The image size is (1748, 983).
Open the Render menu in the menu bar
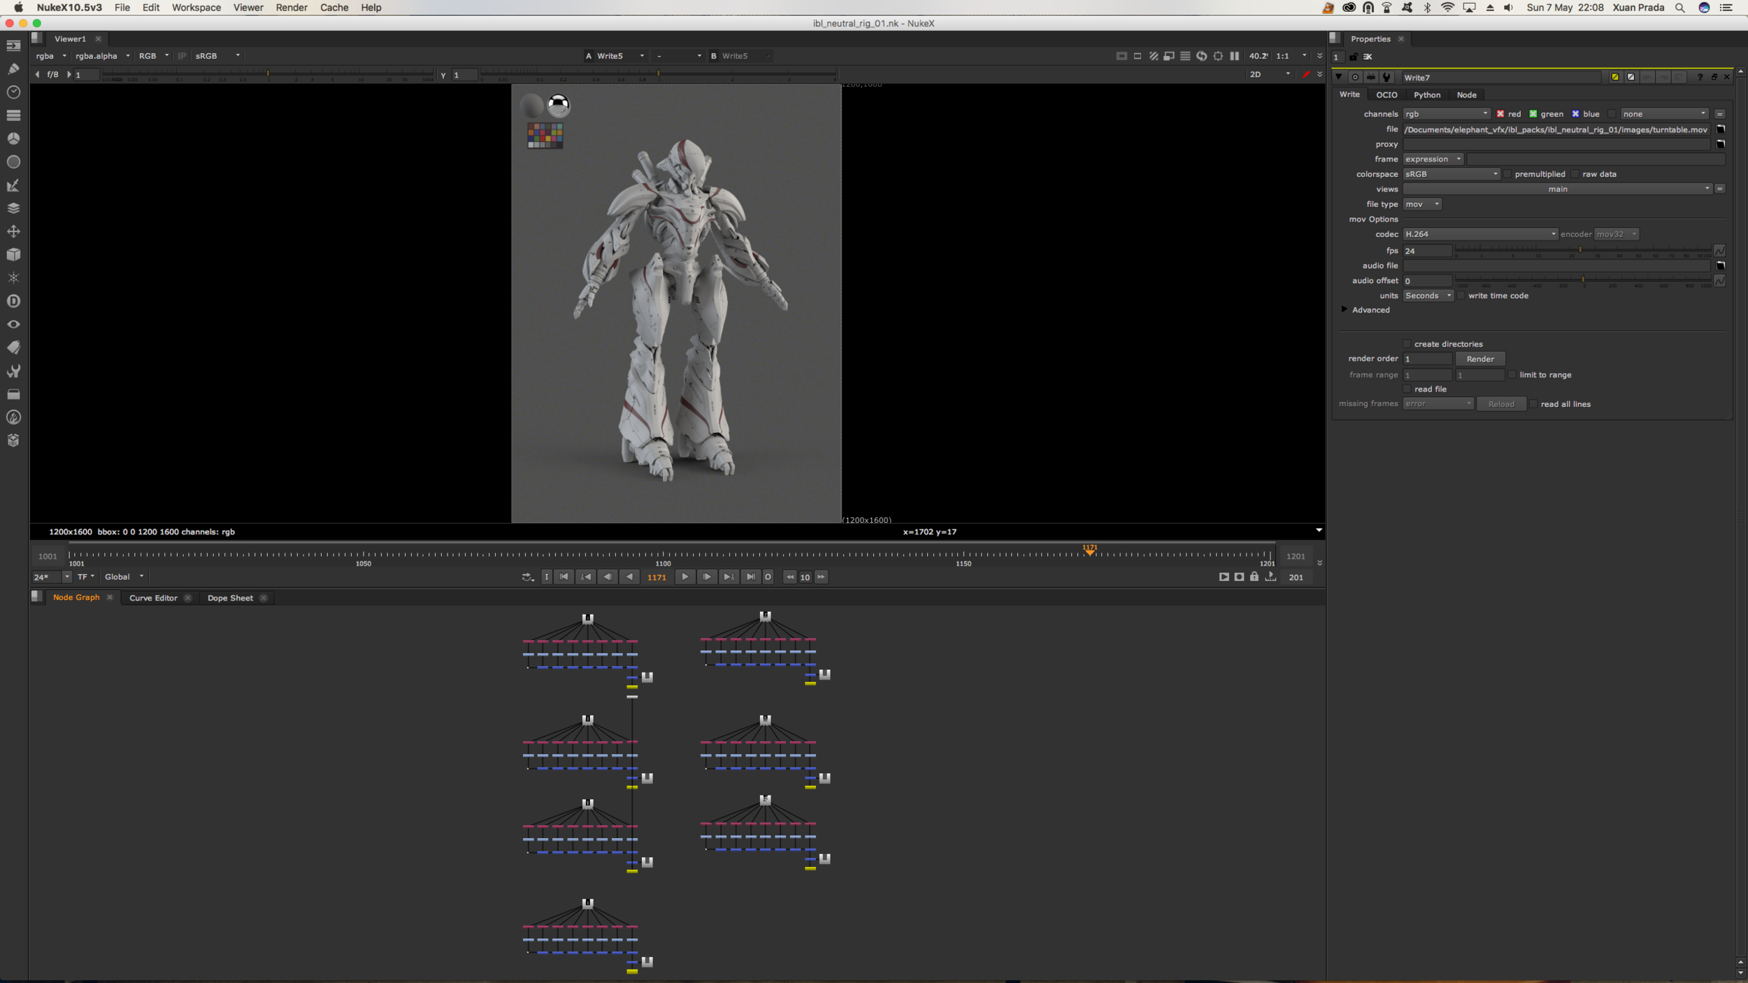(x=292, y=8)
